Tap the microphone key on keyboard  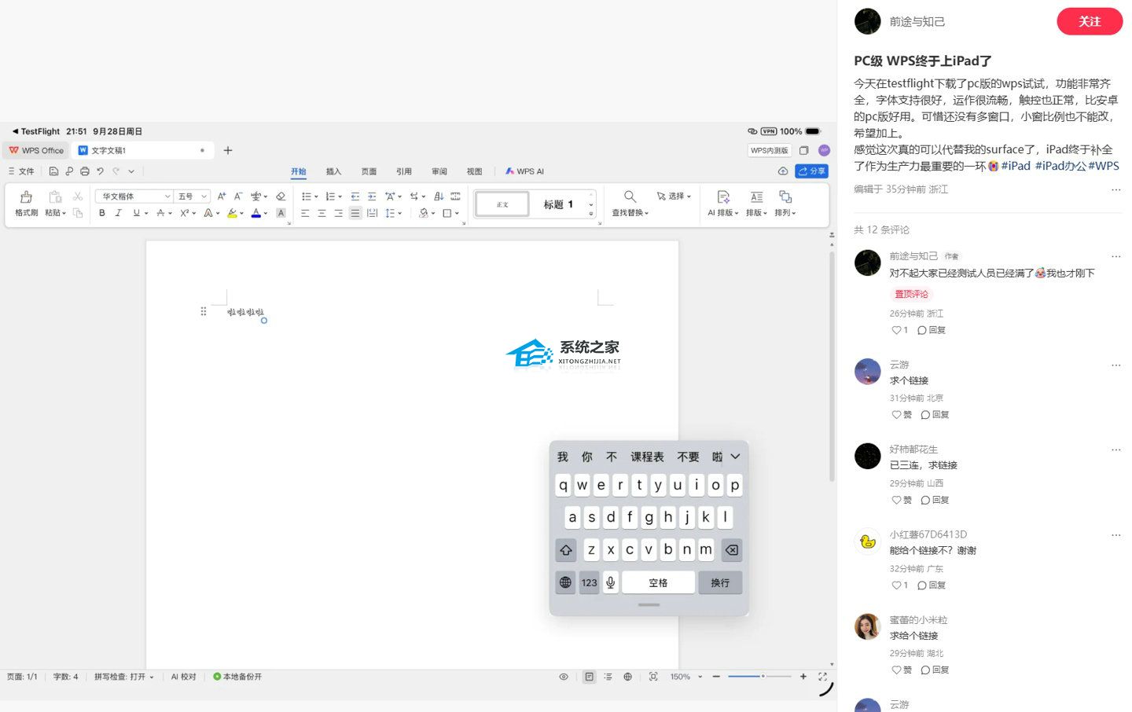pyautogui.click(x=610, y=582)
